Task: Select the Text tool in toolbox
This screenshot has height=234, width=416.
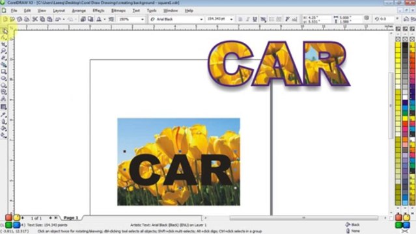Action: (x=4, y=99)
